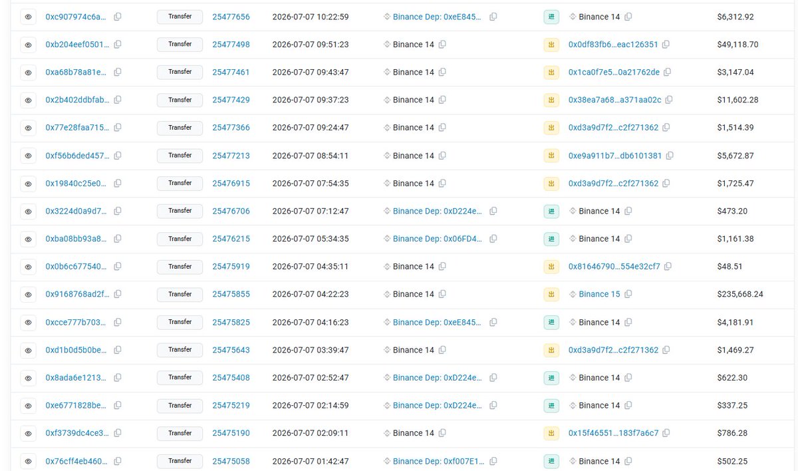Copy transaction hash 0xb204eef0501
The height and width of the screenshot is (471, 798).
click(x=118, y=45)
